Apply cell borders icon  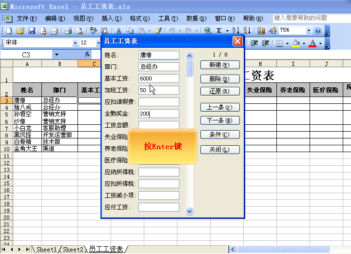[279, 43]
